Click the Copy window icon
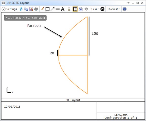The height and width of the screenshot is (121, 146). tap(26, 9)
